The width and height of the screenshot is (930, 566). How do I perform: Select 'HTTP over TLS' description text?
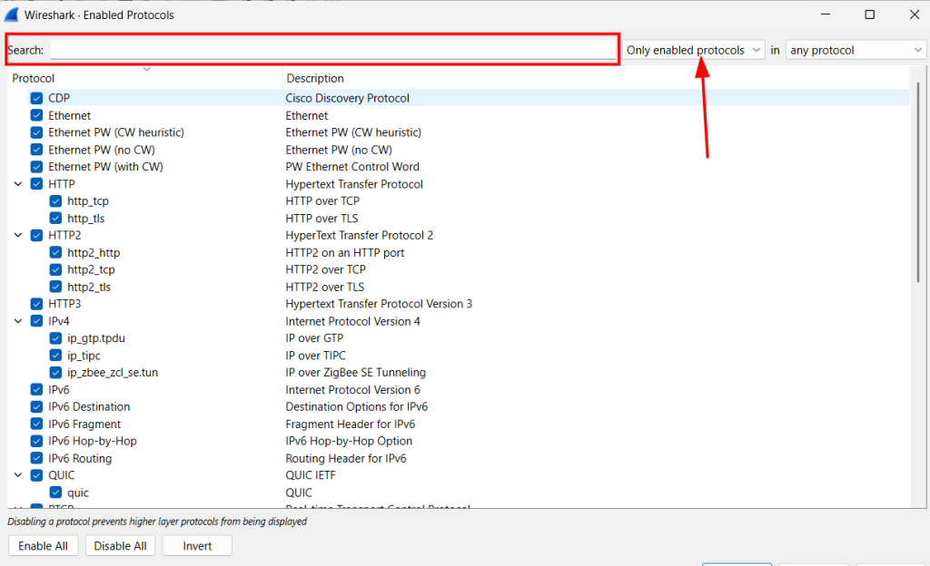click(322, 219)
